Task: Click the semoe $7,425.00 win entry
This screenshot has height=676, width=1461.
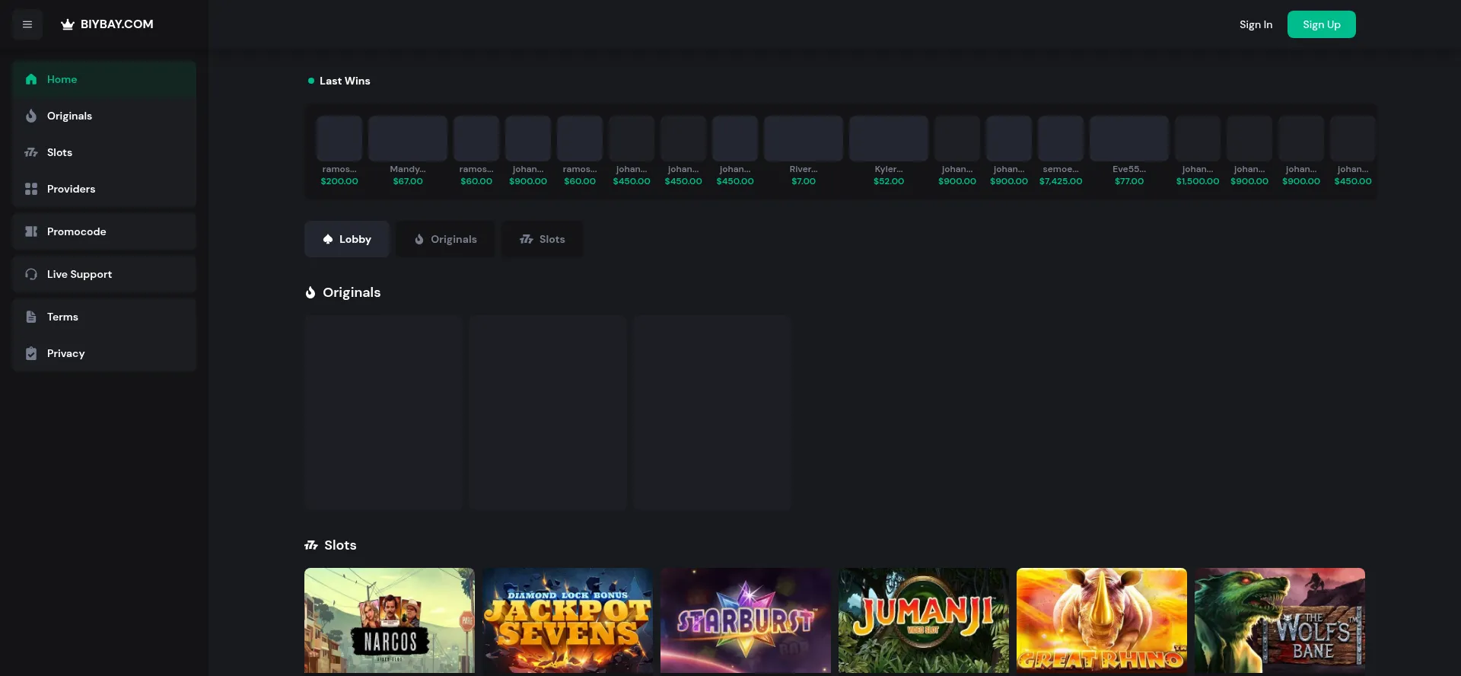Action: 1061,151
